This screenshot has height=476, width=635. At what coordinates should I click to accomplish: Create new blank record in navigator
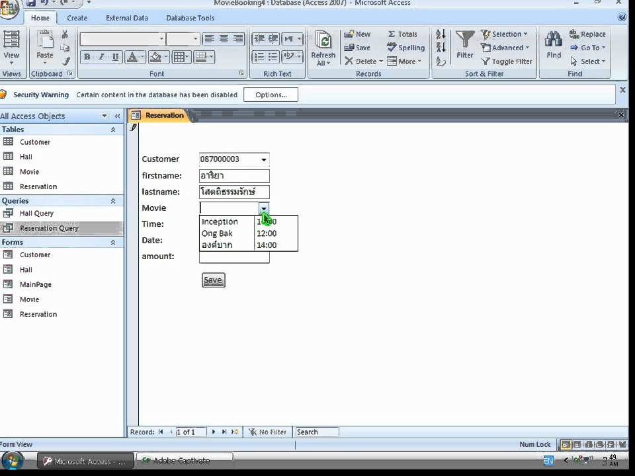pyautogui.click(x=235, y=432)
